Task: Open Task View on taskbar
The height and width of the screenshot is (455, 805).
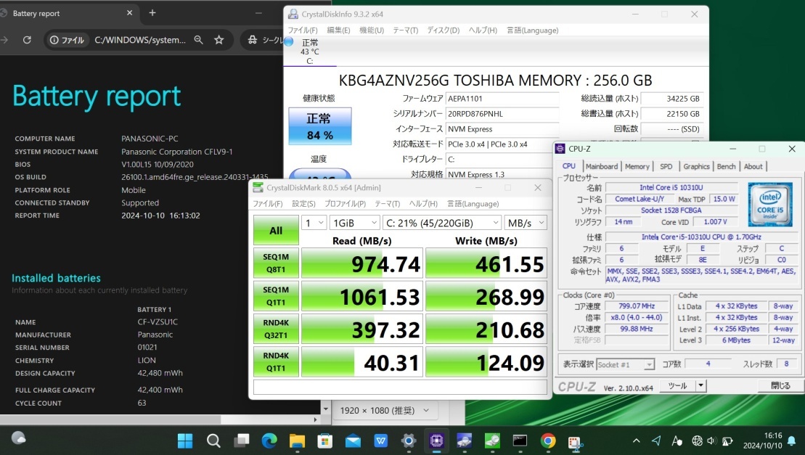Action: point(241,440)
